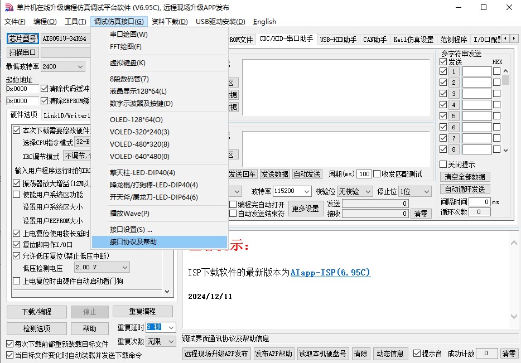Click the 周期(ms) input field
This screenshot has width=521, height=363.
click(364, 174)
